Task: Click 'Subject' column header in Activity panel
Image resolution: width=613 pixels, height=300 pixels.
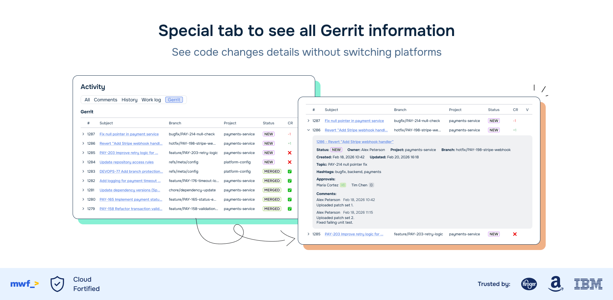Action: point(106,123)
